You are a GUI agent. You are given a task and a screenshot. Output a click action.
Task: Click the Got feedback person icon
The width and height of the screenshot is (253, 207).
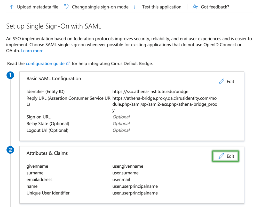[x=195, y=7]
